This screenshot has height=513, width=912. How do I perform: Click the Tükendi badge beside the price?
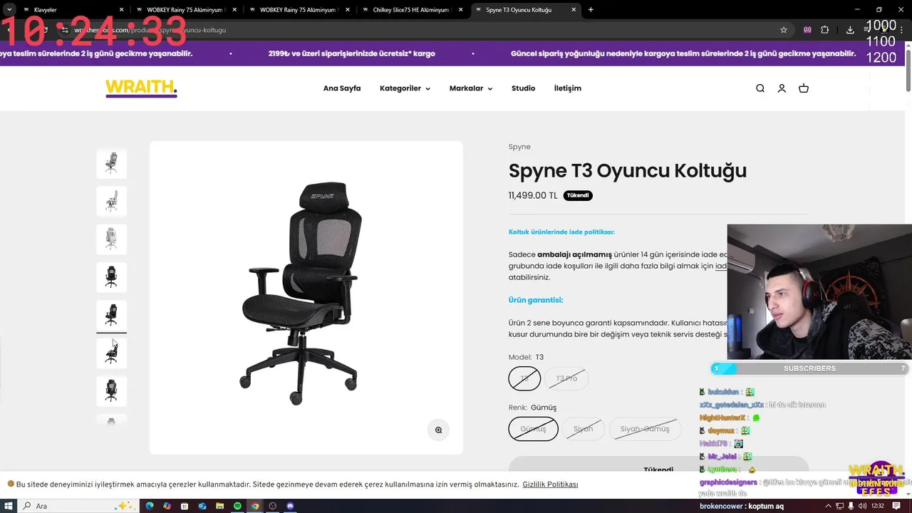click(x=578, y=195)
